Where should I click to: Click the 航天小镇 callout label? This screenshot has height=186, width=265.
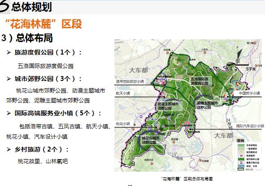click(123, 93)
